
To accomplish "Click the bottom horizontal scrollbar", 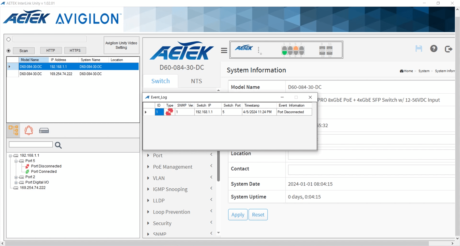I will click(216, 243).
